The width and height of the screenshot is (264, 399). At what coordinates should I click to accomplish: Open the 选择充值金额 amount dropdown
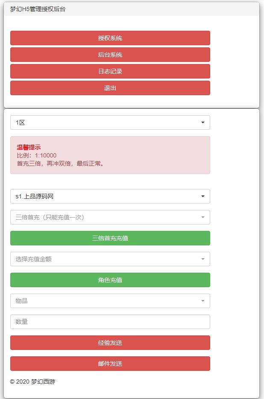click(109, 259)
